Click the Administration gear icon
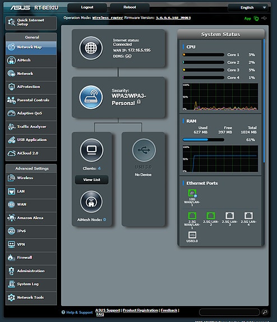This screenshot has height=322, width=277. click(11, 271)
